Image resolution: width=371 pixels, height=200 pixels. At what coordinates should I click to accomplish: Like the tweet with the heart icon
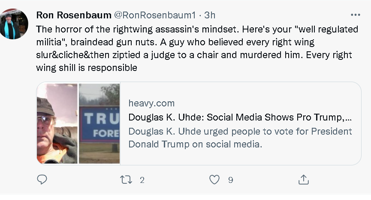[x=214, y=179]
